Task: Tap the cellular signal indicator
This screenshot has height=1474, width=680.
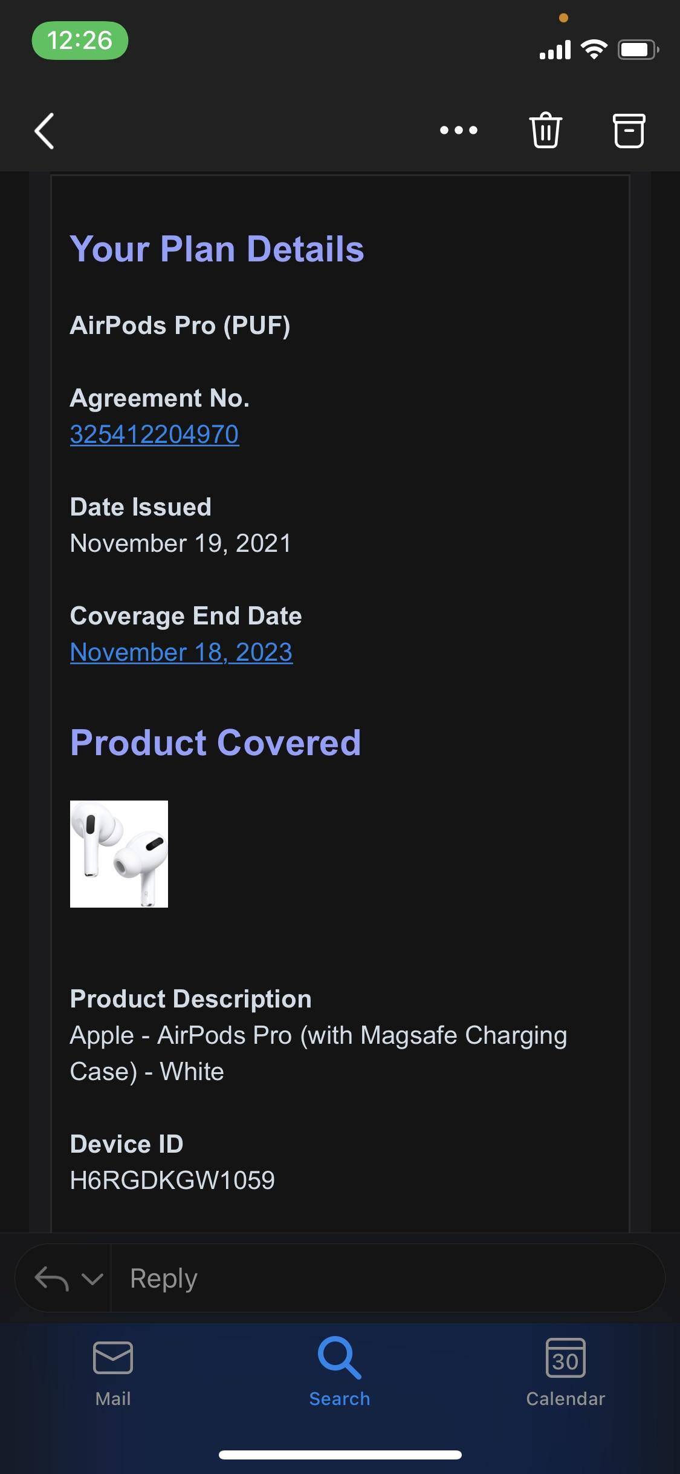Action: (x=554, y=50)
